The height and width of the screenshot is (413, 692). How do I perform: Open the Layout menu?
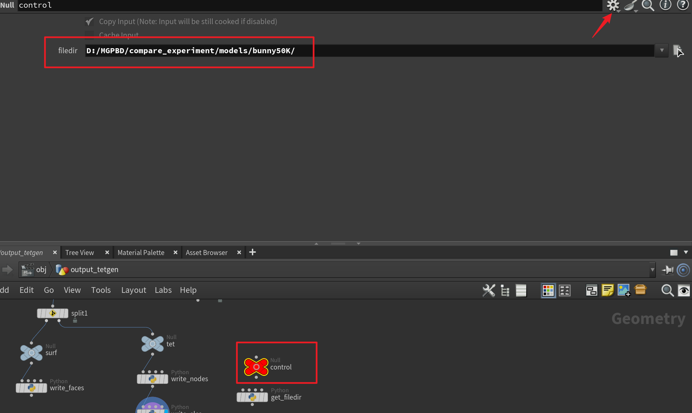(133, 290)
